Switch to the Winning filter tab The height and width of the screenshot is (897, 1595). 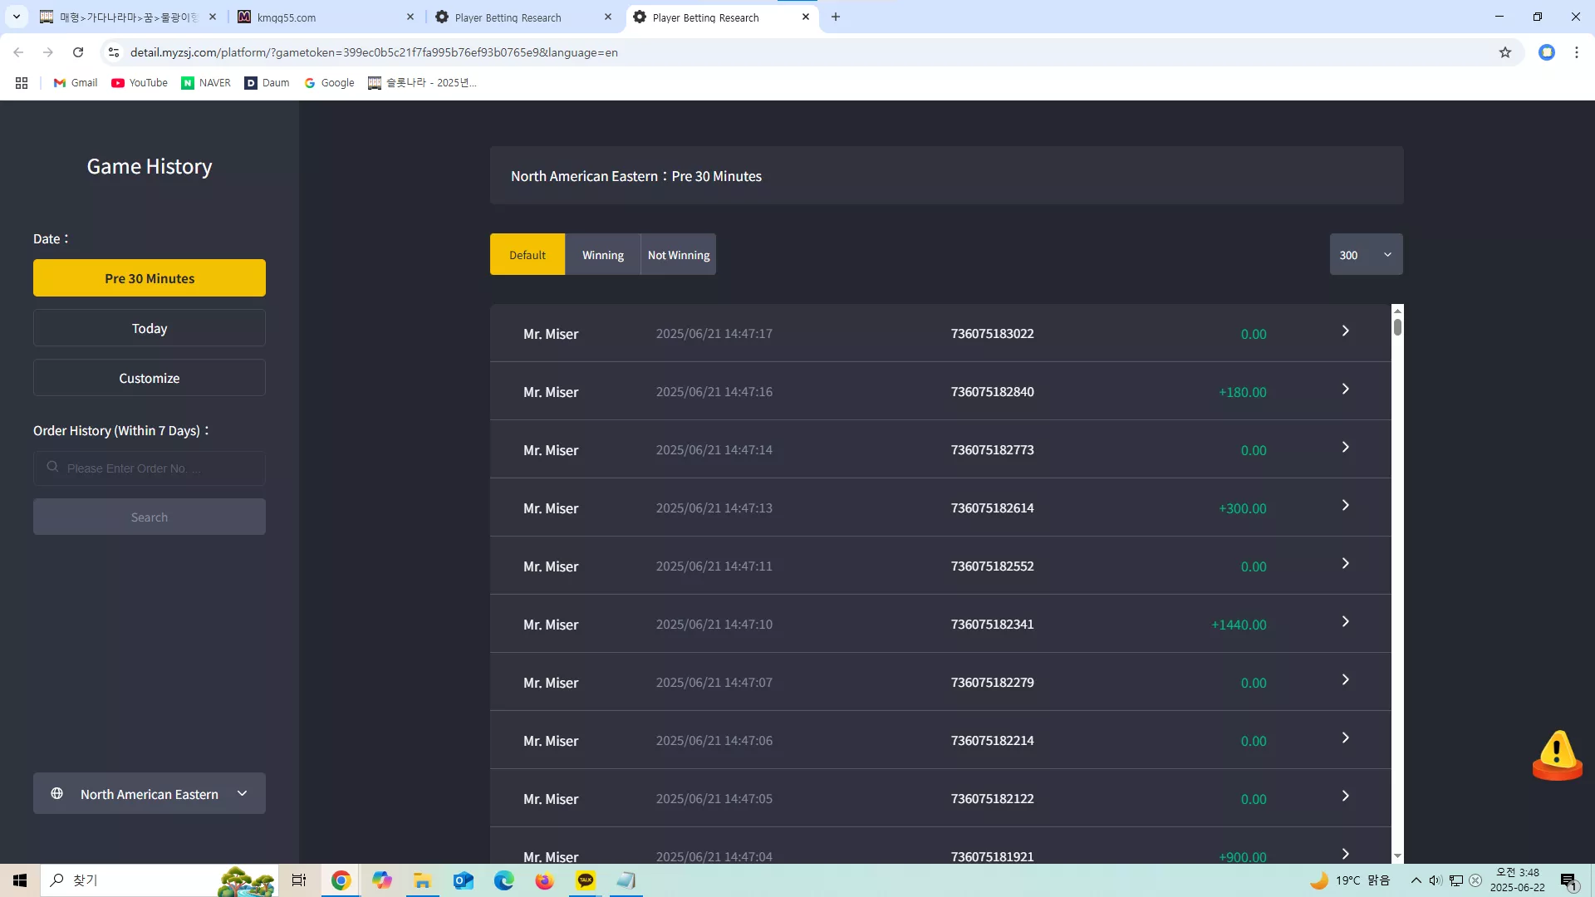click(603, 254)
